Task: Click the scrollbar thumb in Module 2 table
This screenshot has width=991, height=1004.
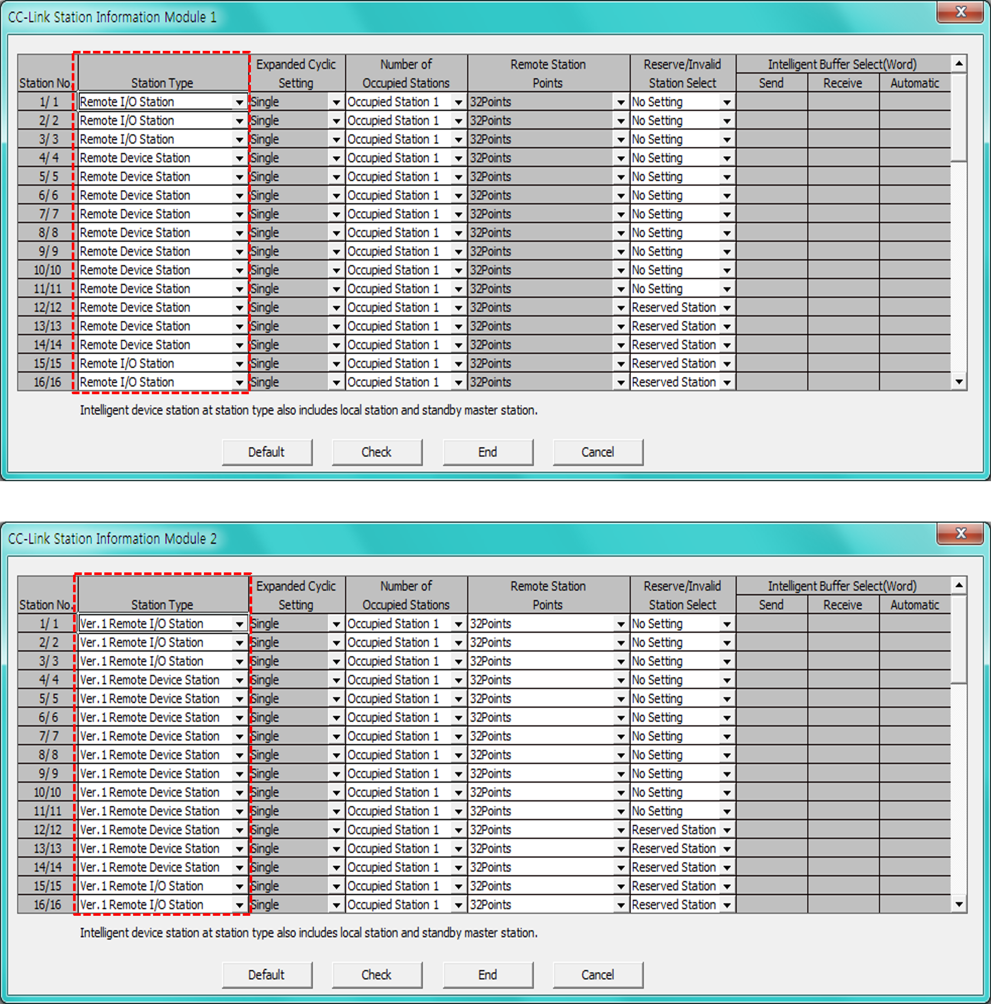Action: pos(959,639)
